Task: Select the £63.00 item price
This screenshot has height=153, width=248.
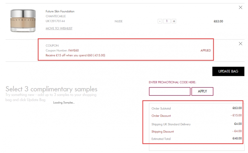Action: [218, 21]
